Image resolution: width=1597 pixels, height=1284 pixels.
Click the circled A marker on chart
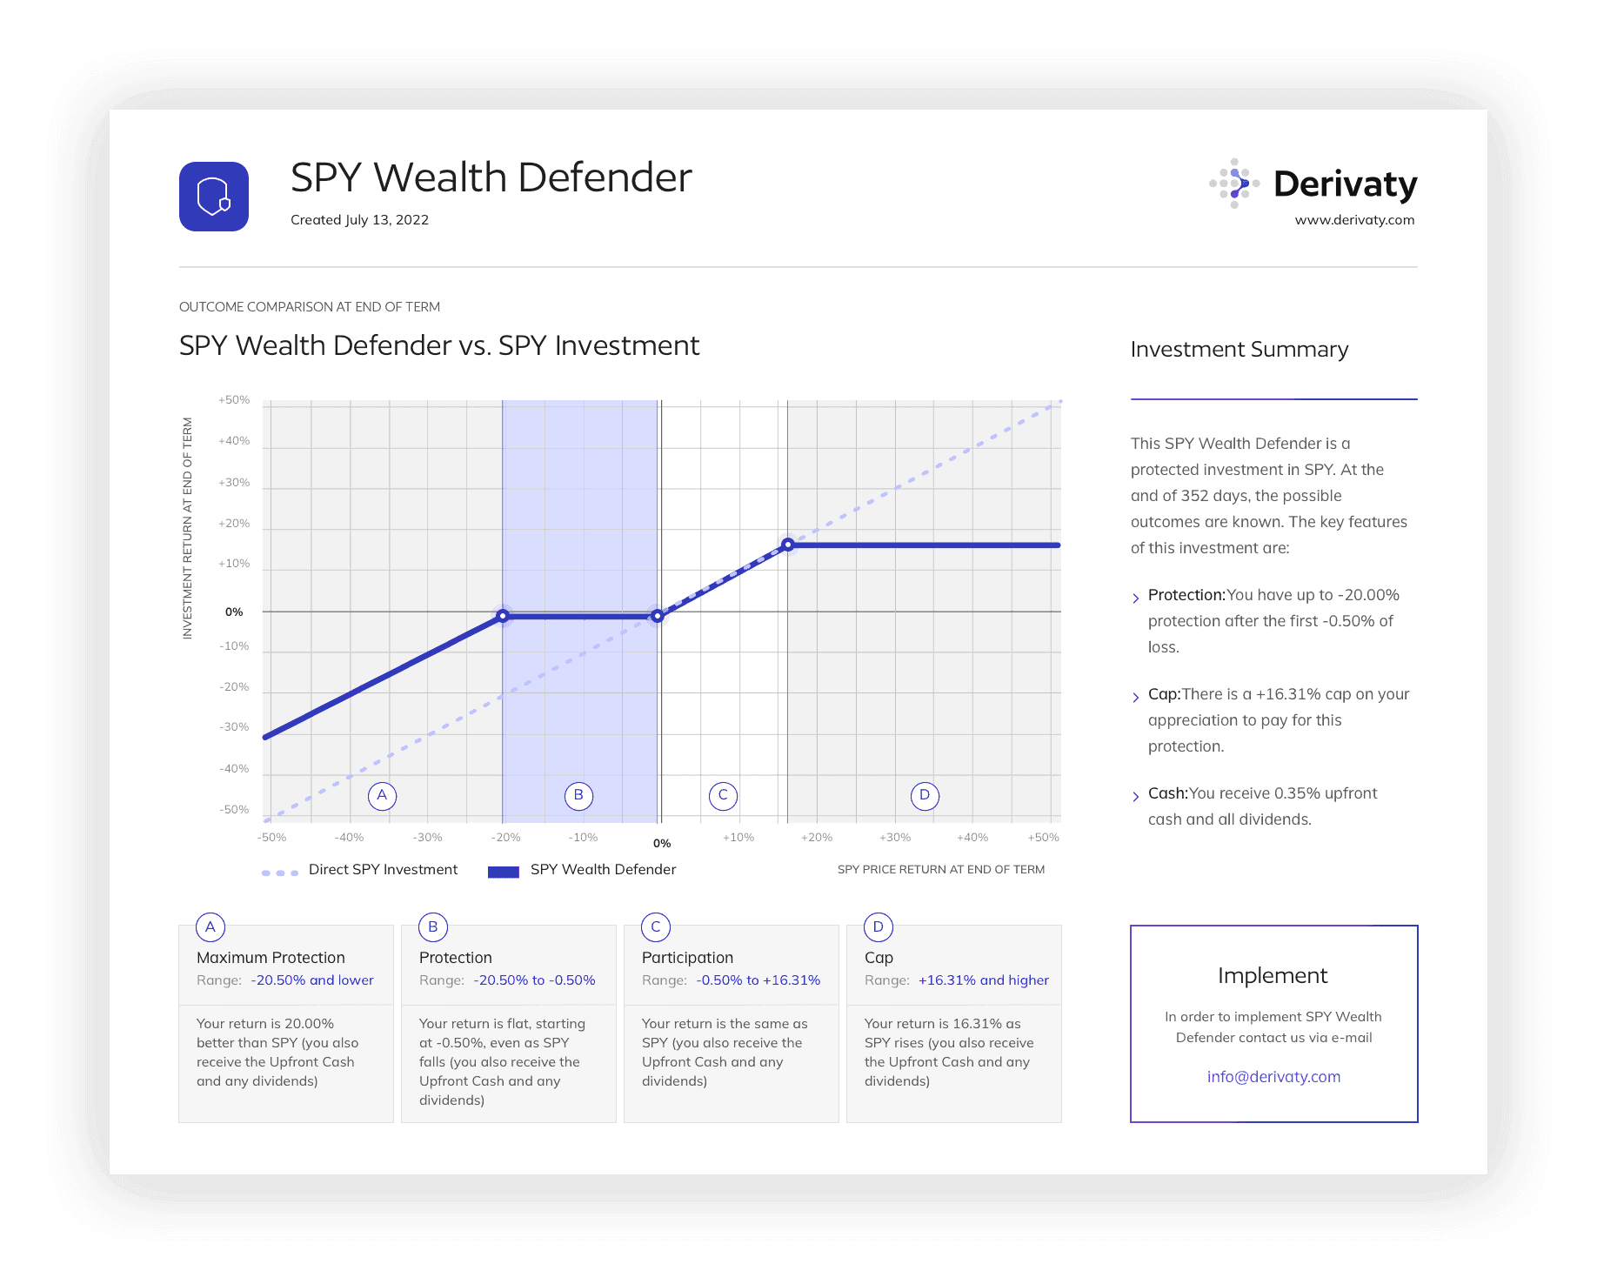(x=382, y=795)
